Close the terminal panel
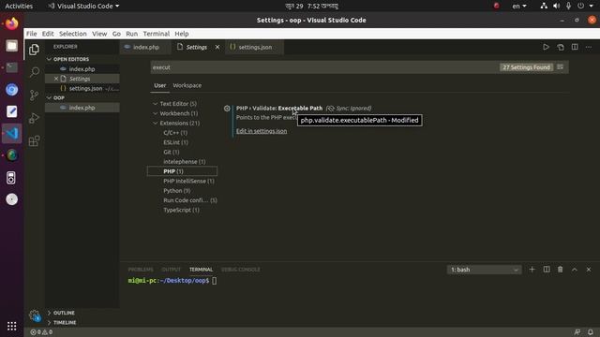Screen dimensions: 600x337 (x=589, y=270)
